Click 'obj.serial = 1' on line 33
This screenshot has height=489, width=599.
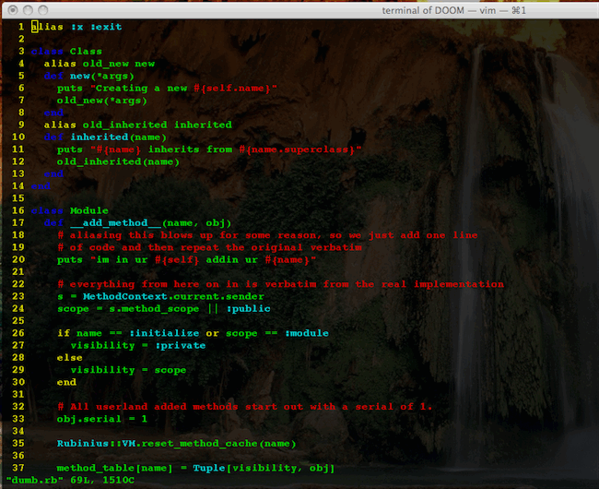point(102,419)
